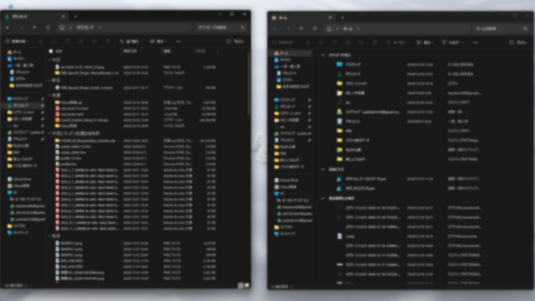Go up one level in Downloads window
Image resolution: width=535 pixels, height=301 pixels.
35,28
